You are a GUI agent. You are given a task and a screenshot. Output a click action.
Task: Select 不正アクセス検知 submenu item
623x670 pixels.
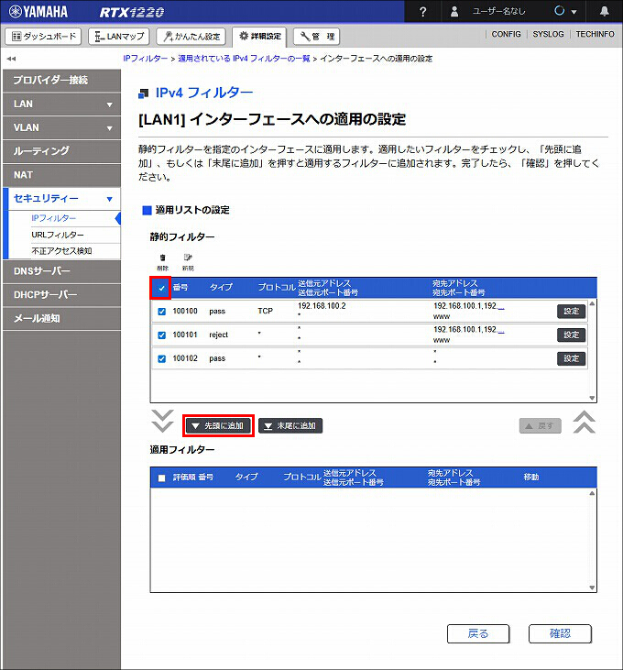(x=61, y=251)
